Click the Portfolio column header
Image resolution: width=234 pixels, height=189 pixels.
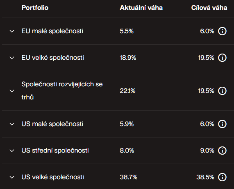(x=35, y=8)
